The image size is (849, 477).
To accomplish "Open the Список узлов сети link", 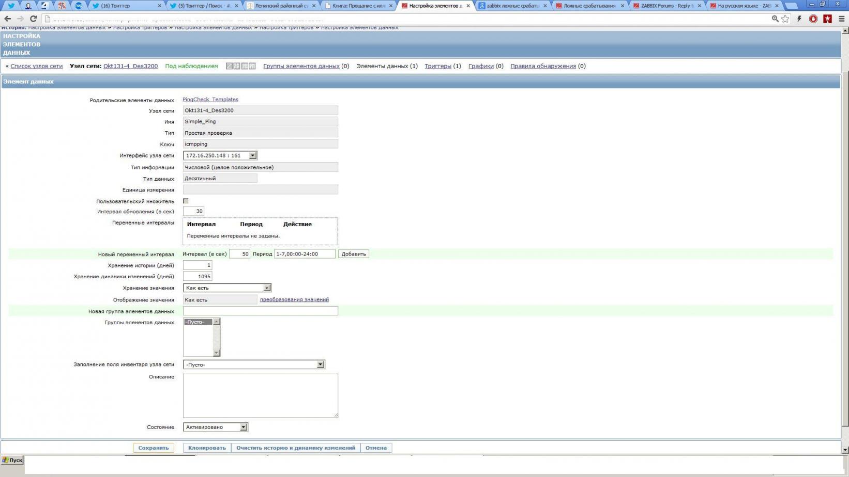I will 37,66.
